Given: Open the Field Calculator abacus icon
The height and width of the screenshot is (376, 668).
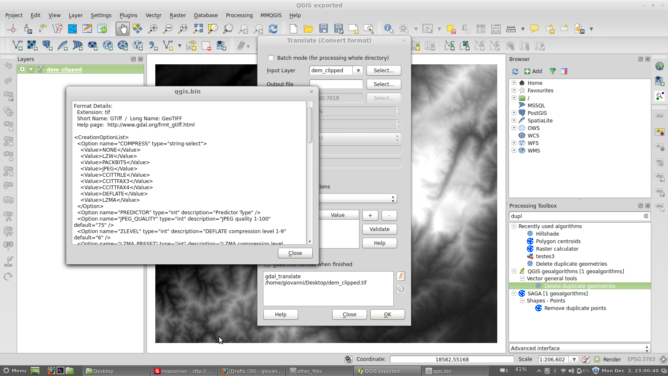Looking at the screenshot, I should click(496, 29).
